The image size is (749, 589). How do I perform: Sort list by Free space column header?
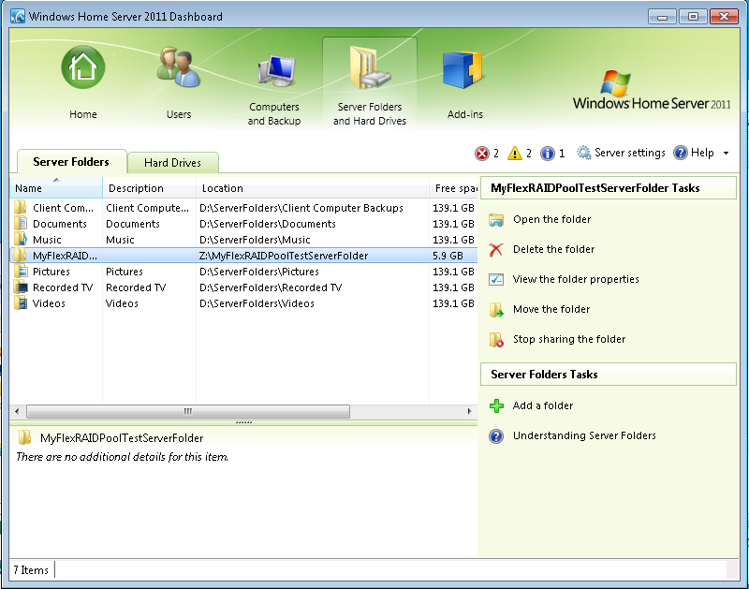[454, 188]
